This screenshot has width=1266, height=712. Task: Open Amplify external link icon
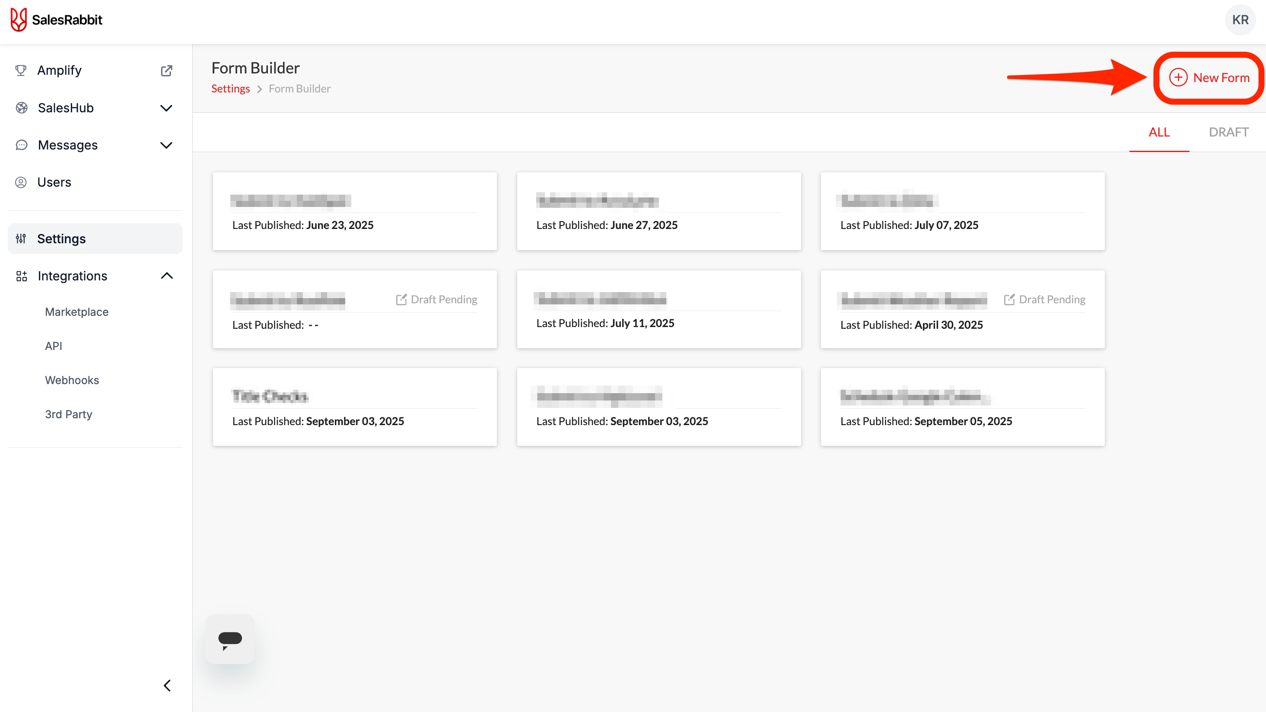point(166,71)
